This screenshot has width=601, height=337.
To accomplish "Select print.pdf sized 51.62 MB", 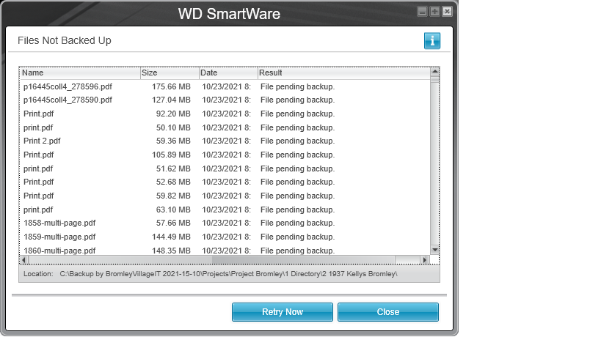I will pyautogui.click(x=38, y=168).
